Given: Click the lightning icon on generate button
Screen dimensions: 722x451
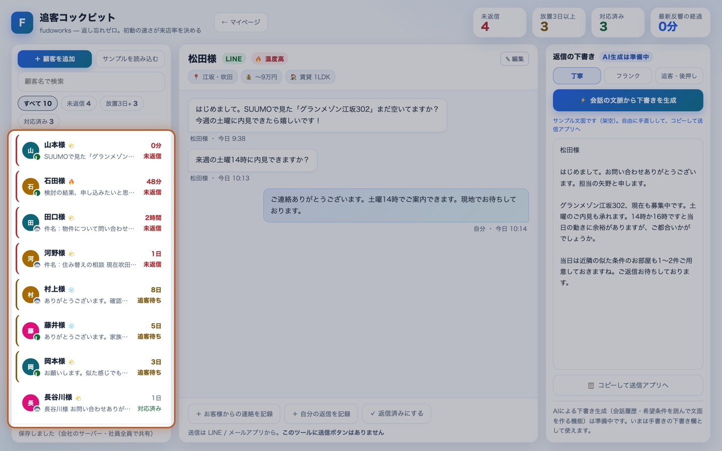Looking at the screenshot, I should pos(583,100).
